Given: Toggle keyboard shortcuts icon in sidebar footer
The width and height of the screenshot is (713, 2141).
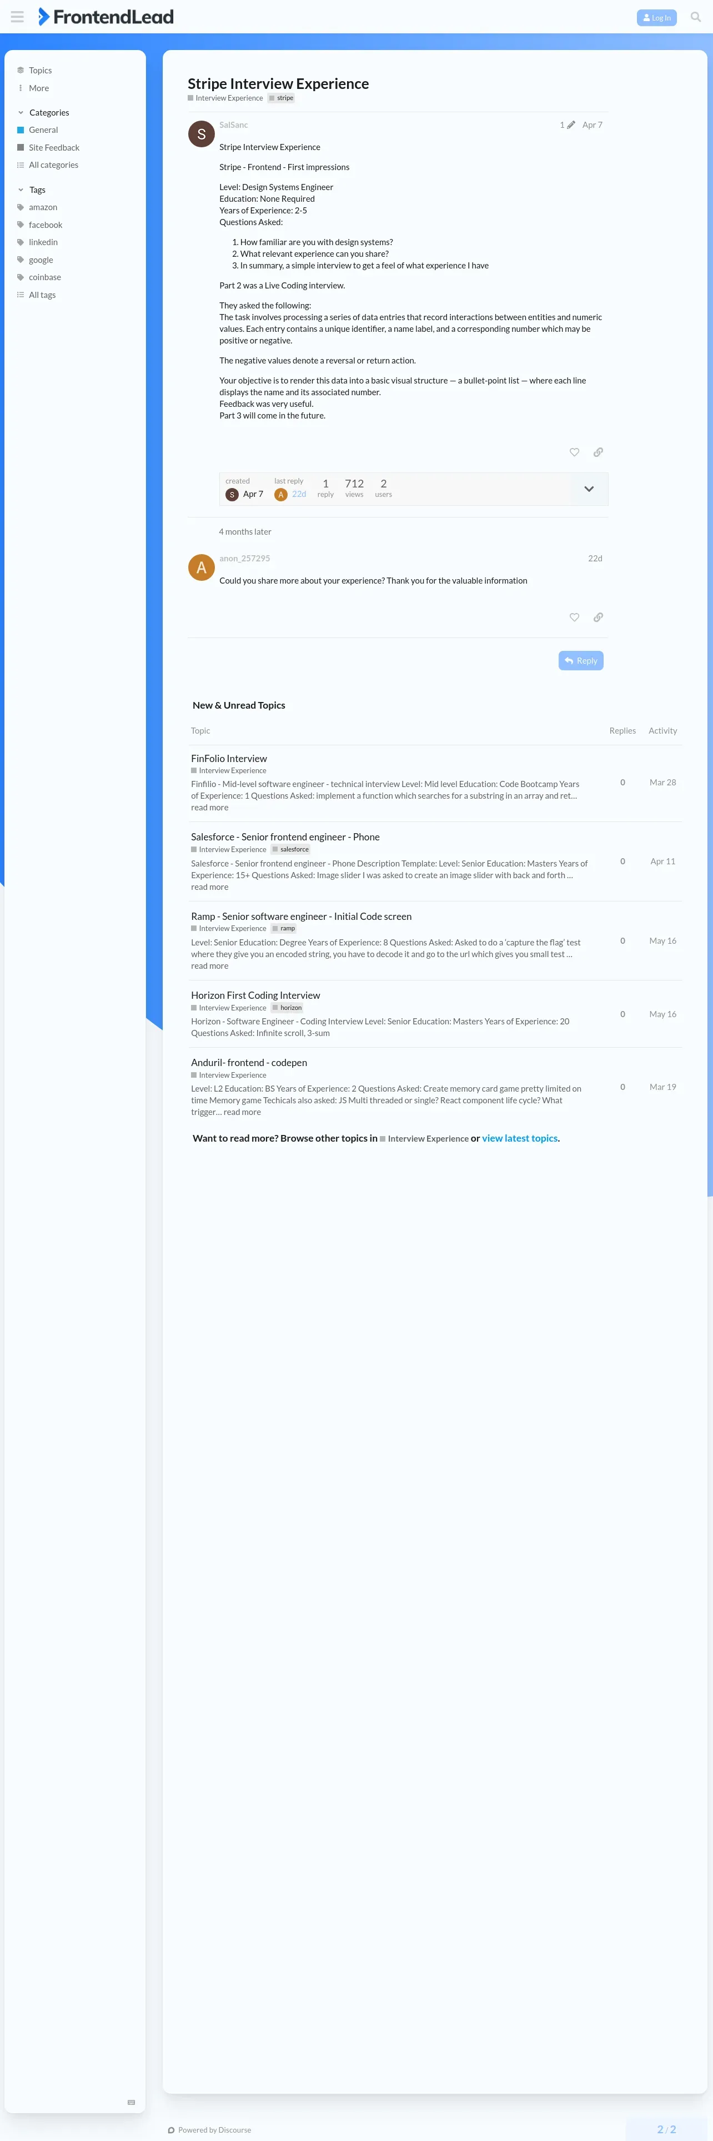Looking at the screenshot, I should coord(131,2102).
